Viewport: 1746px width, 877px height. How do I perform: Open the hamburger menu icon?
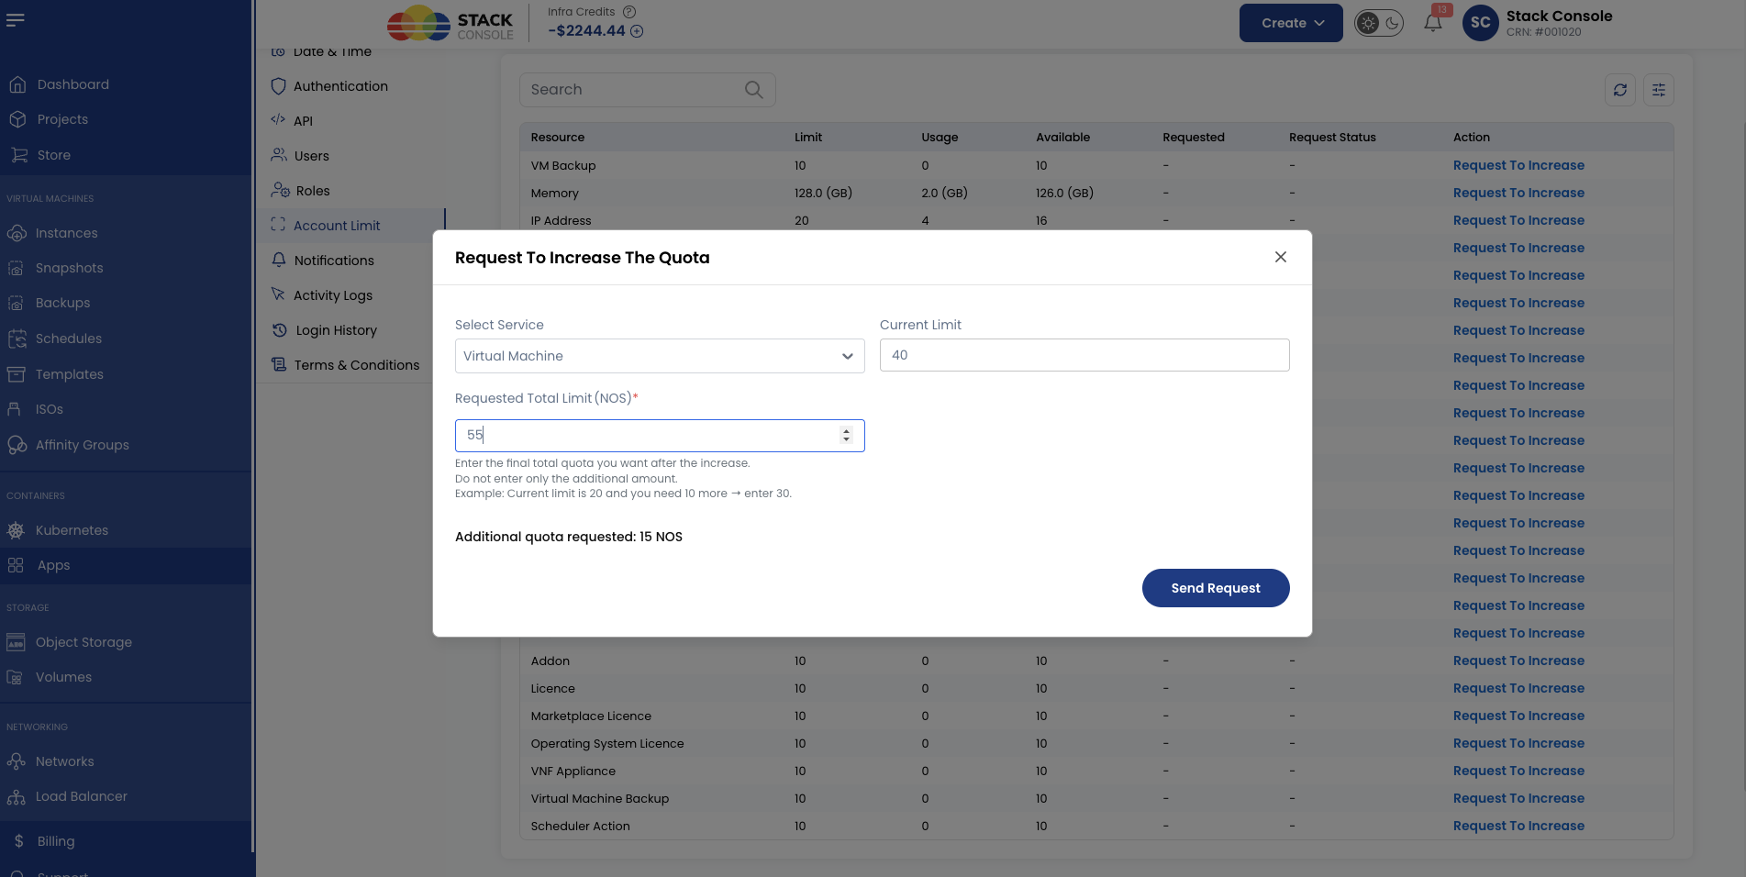(16, 20)
